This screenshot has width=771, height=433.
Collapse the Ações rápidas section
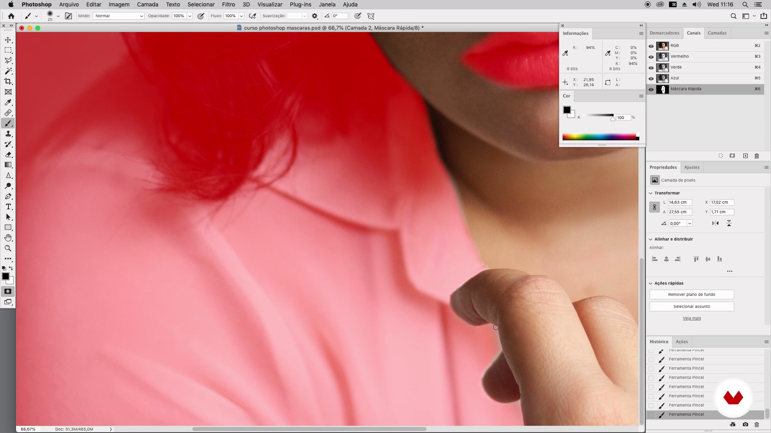click(x=651, y=283)
